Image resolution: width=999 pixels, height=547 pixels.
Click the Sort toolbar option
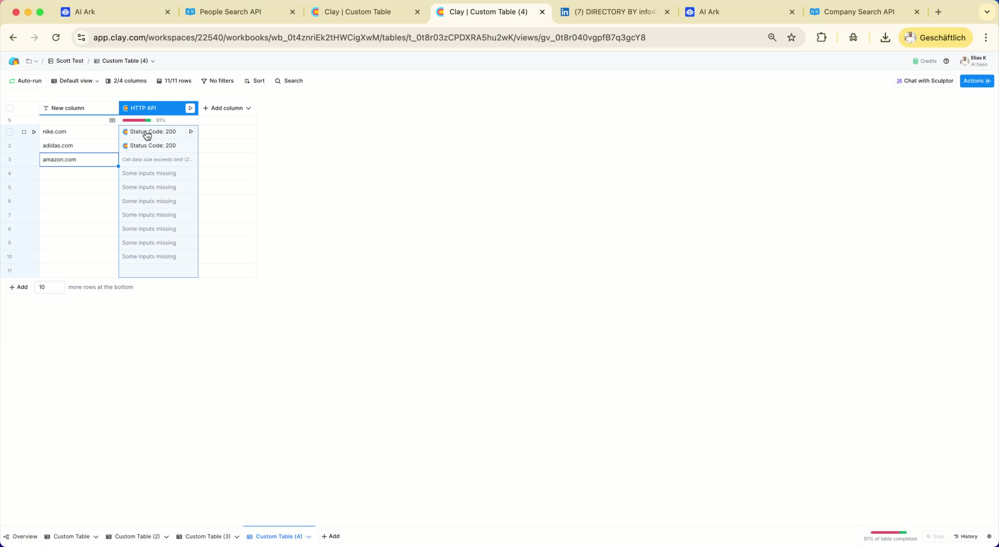[254, 81]
